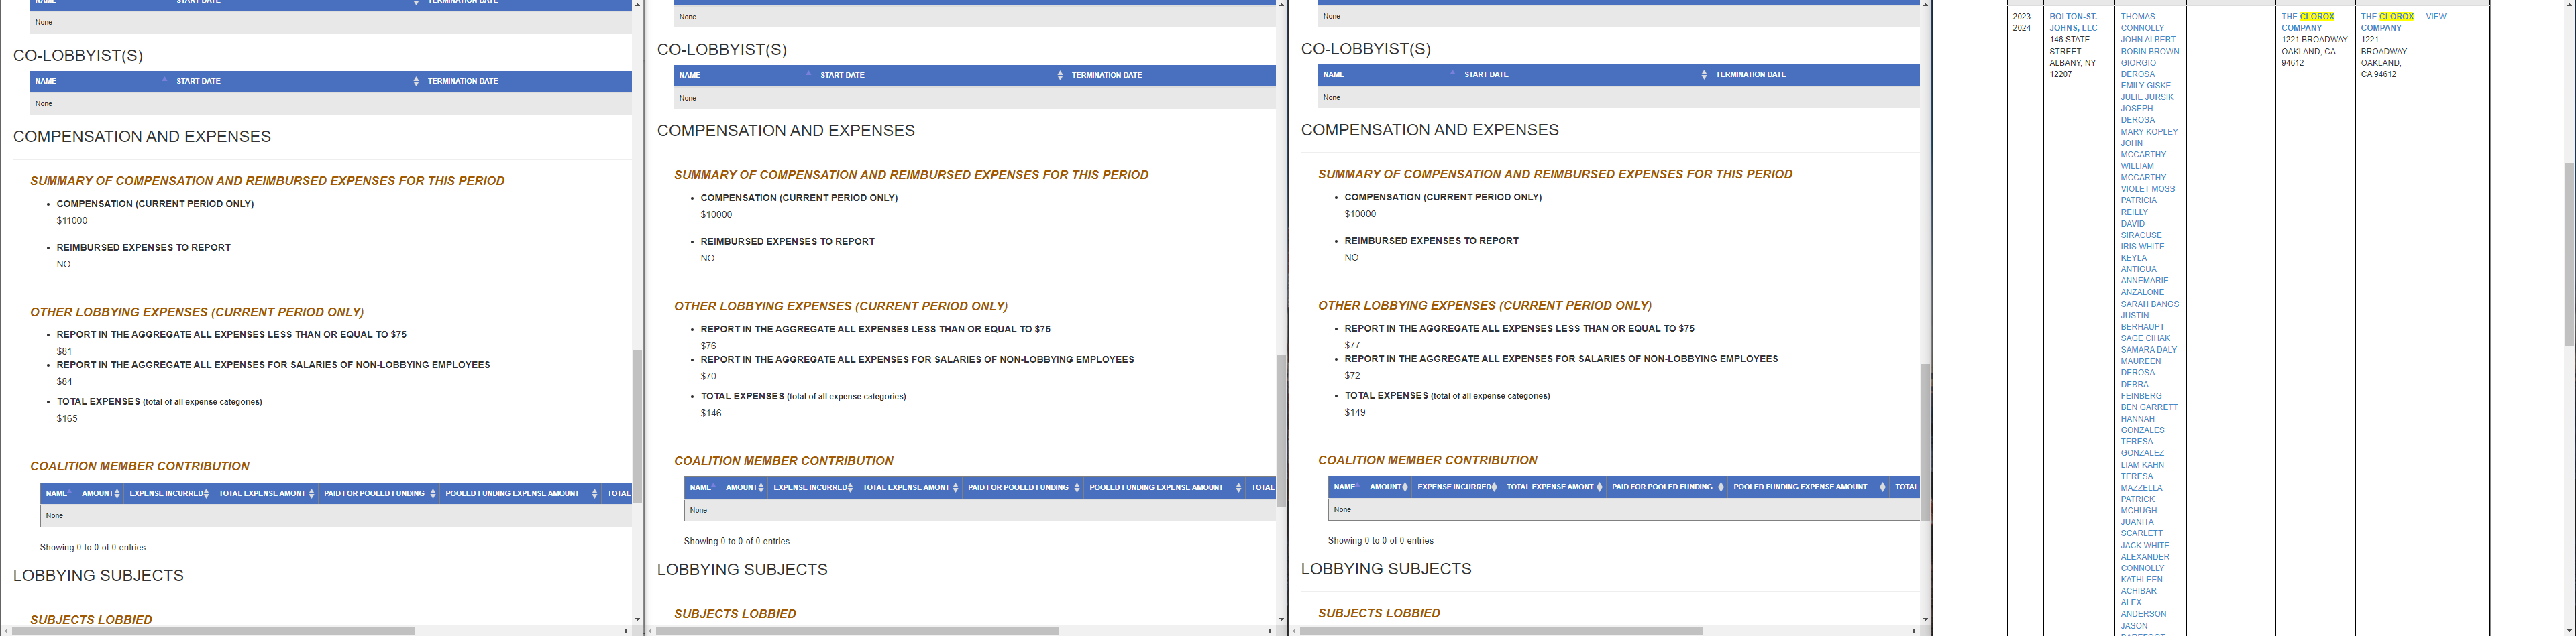
Task: Open the ROBIN BROWN lobbyist link
Action: pyautogui.click(x=2149, y=51)
